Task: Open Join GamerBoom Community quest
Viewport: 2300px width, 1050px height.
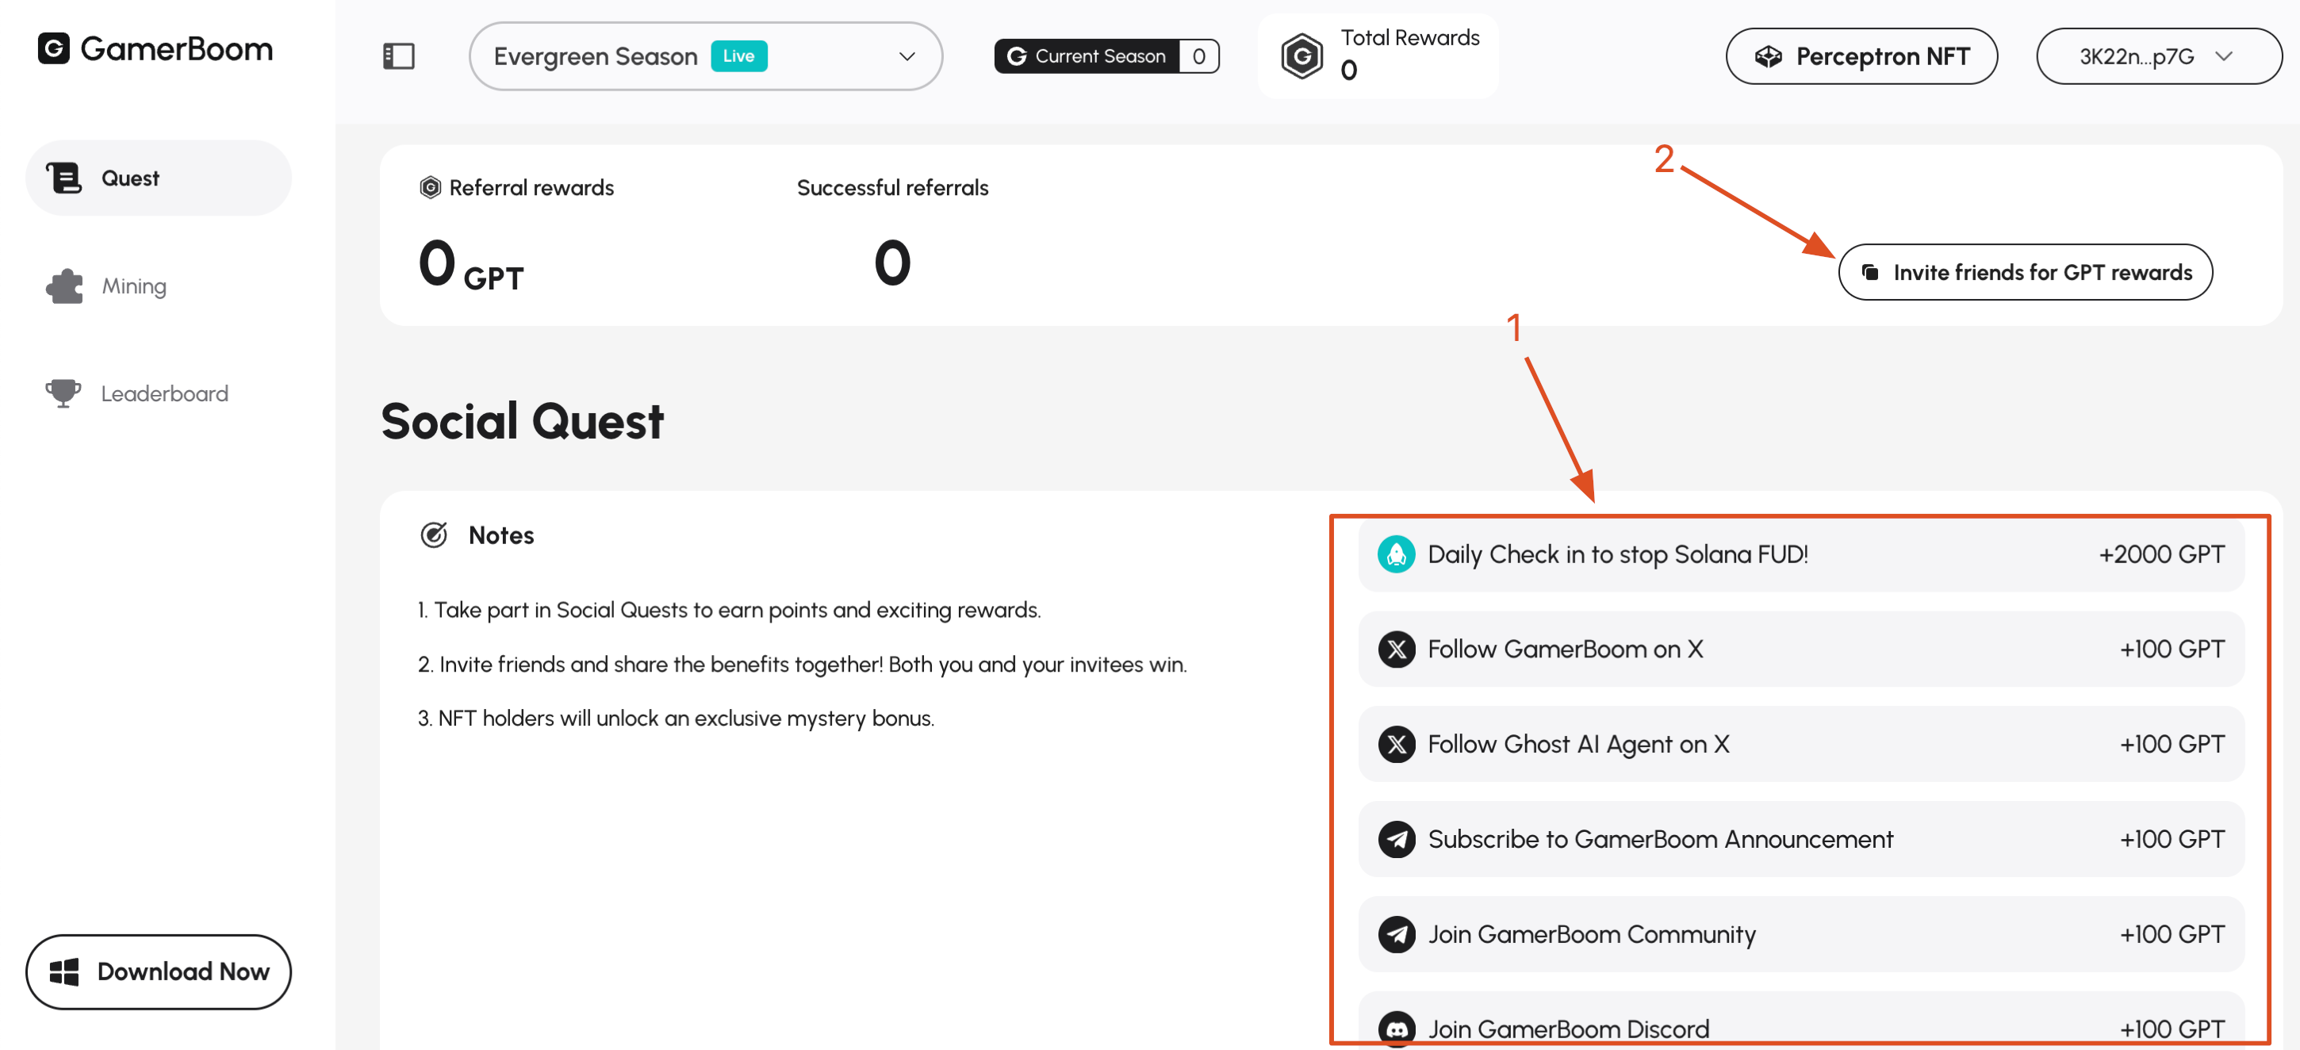Action: coord(1801,934)
